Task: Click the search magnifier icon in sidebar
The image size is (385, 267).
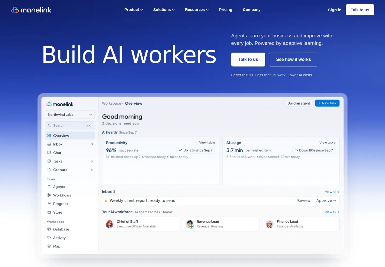Action: pyautogui.click(x=49, y=125)
